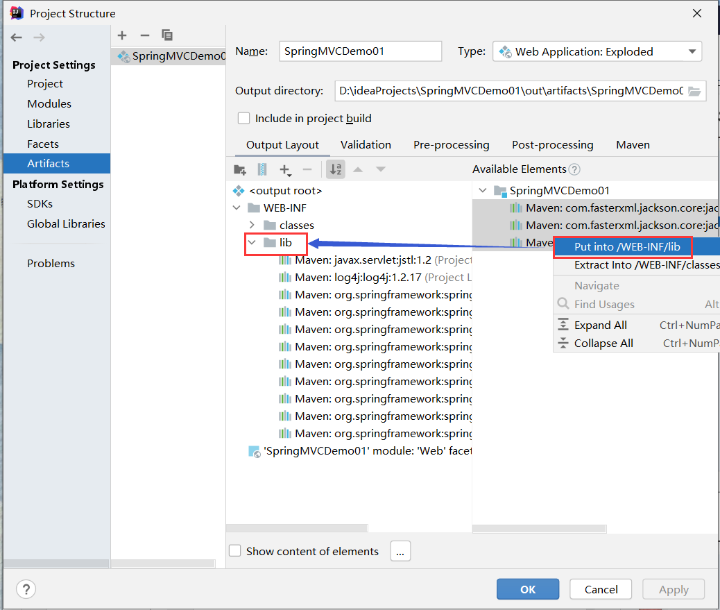Image resolution: width=720 pixels, height=610 pixels.
Task: Edit the Output directory path field
Action: tap(510, 91)
